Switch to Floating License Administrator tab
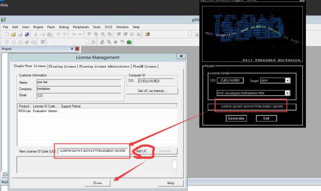Image resolution: width=321 pixels, height=191 pixels. coord(104,66)
